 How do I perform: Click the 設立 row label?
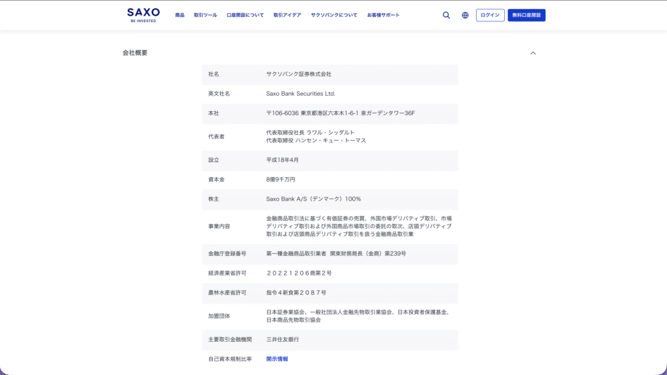click(x=214, y=160)
